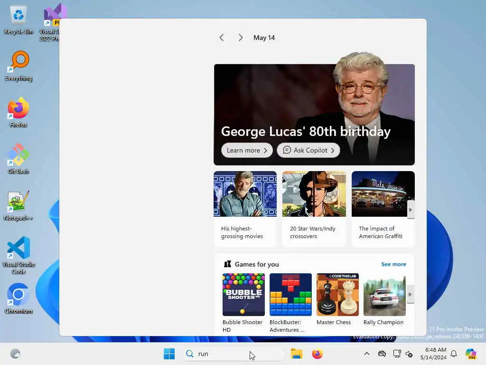Viewport: 486px width, 365px height.
Task: Open File Explorer from the taskbar
Action: click(x=296, y=354)
